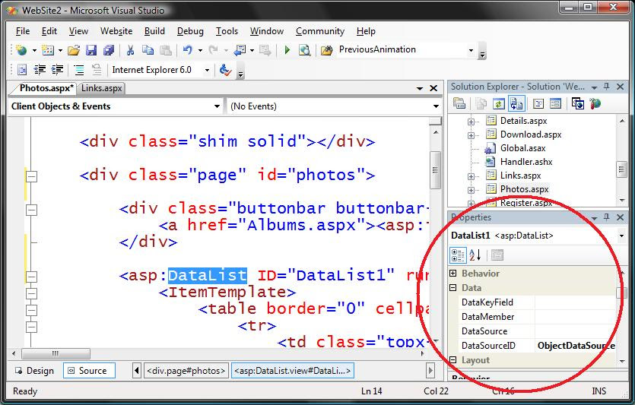This screenshot has width=635, height=405.
Task: Toggle the Properties panel auto-hide pushpin
Action: click(x=606, y=217)
